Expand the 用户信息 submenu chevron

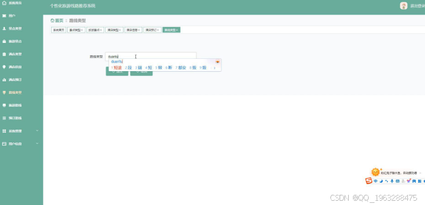(38, 143)
